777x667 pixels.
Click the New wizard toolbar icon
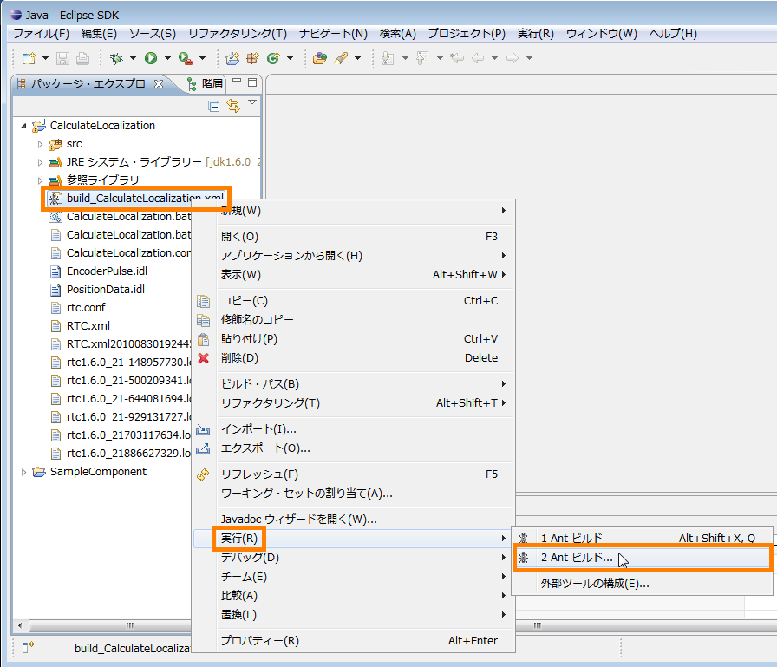click(29, 58)
